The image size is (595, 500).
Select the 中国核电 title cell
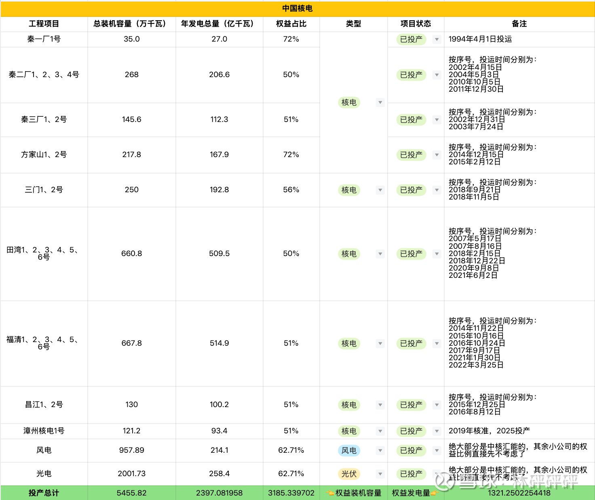(x=297, y=8)
